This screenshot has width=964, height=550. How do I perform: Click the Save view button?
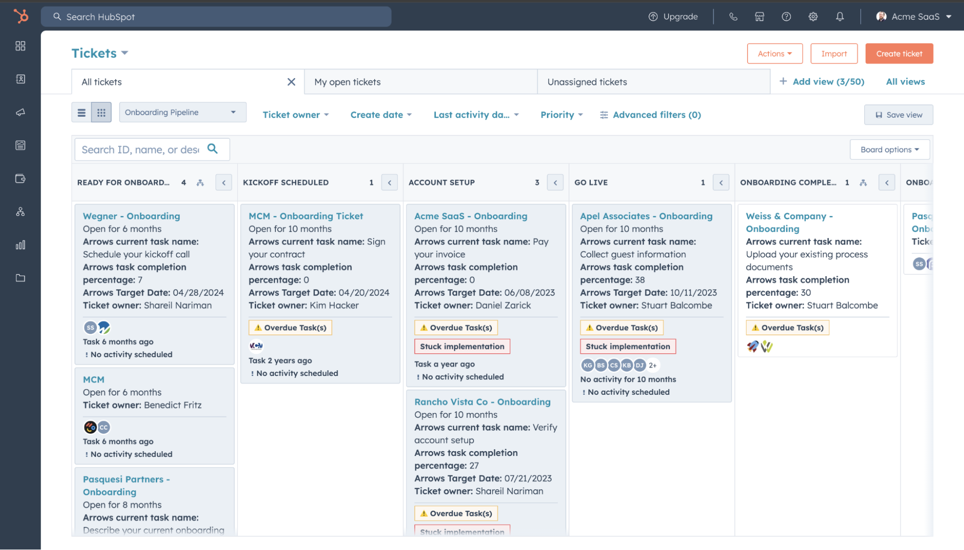click(898, 115)
